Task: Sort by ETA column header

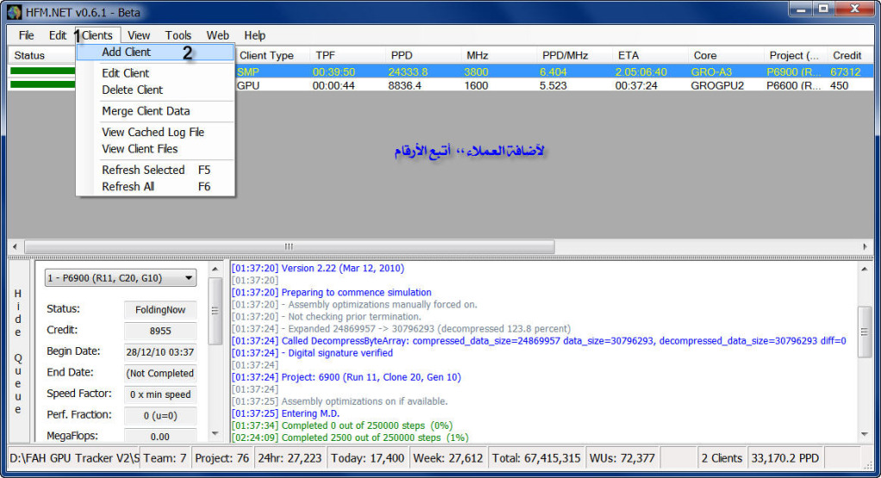Action: pyautogui.click(x=650, y=55)
